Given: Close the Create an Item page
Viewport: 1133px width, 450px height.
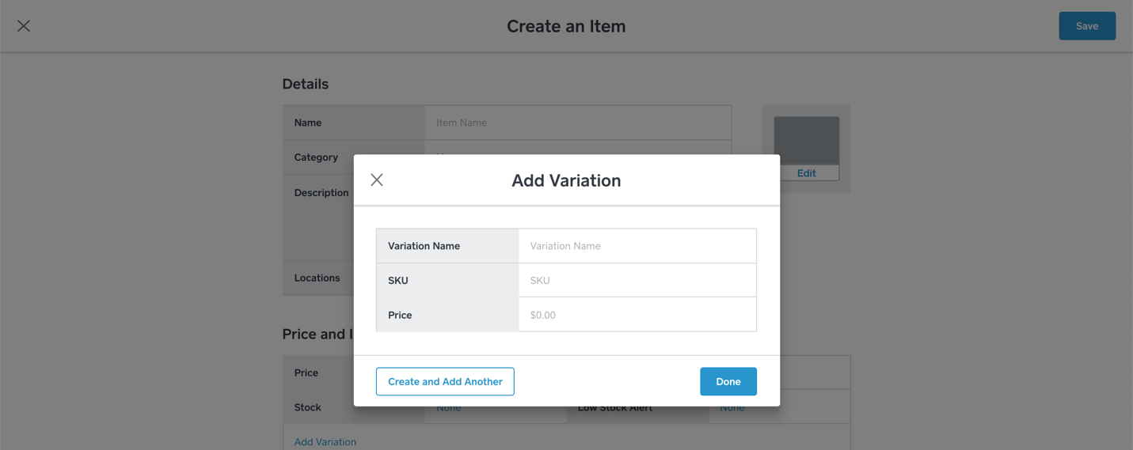Looking at the screenshot, I should coord(24,26).
